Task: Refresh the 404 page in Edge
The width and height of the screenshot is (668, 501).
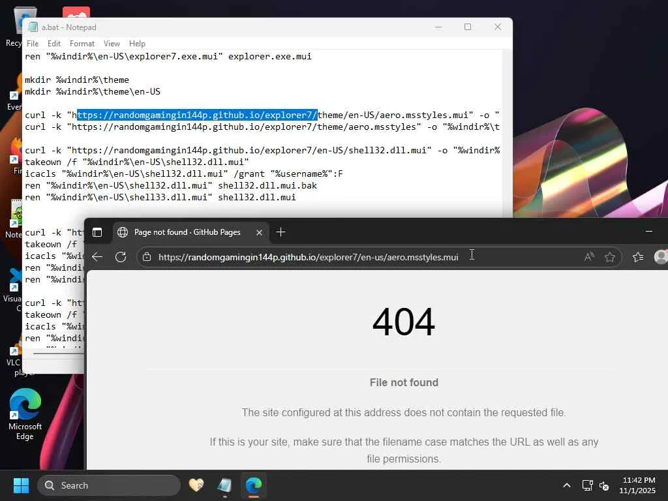Action: [x=121, y=257]
